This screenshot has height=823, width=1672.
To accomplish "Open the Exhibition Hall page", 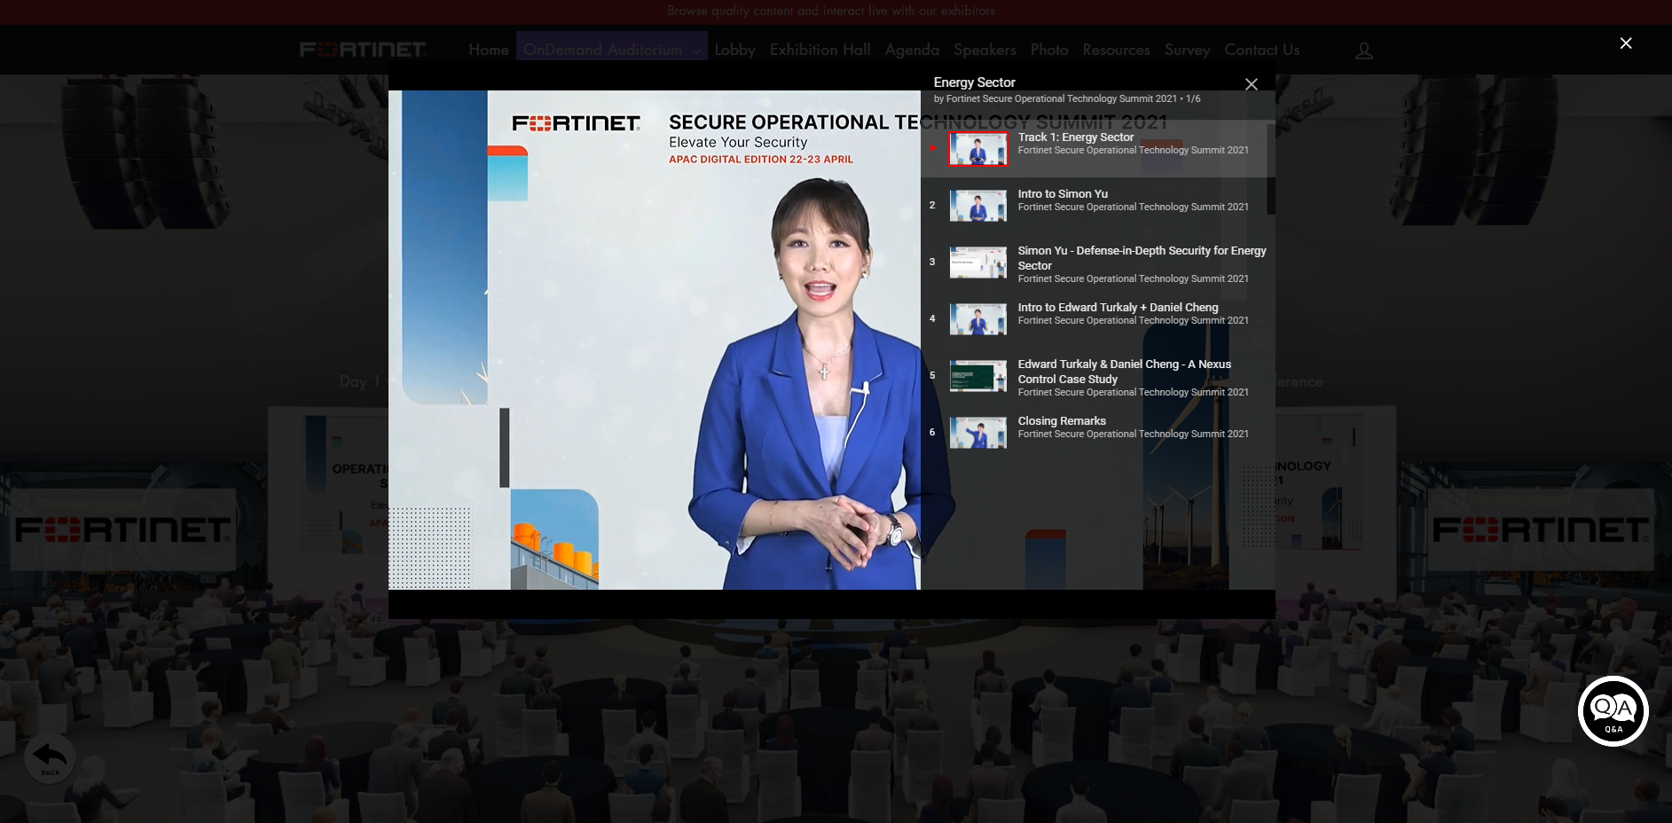I will point(820,50).
